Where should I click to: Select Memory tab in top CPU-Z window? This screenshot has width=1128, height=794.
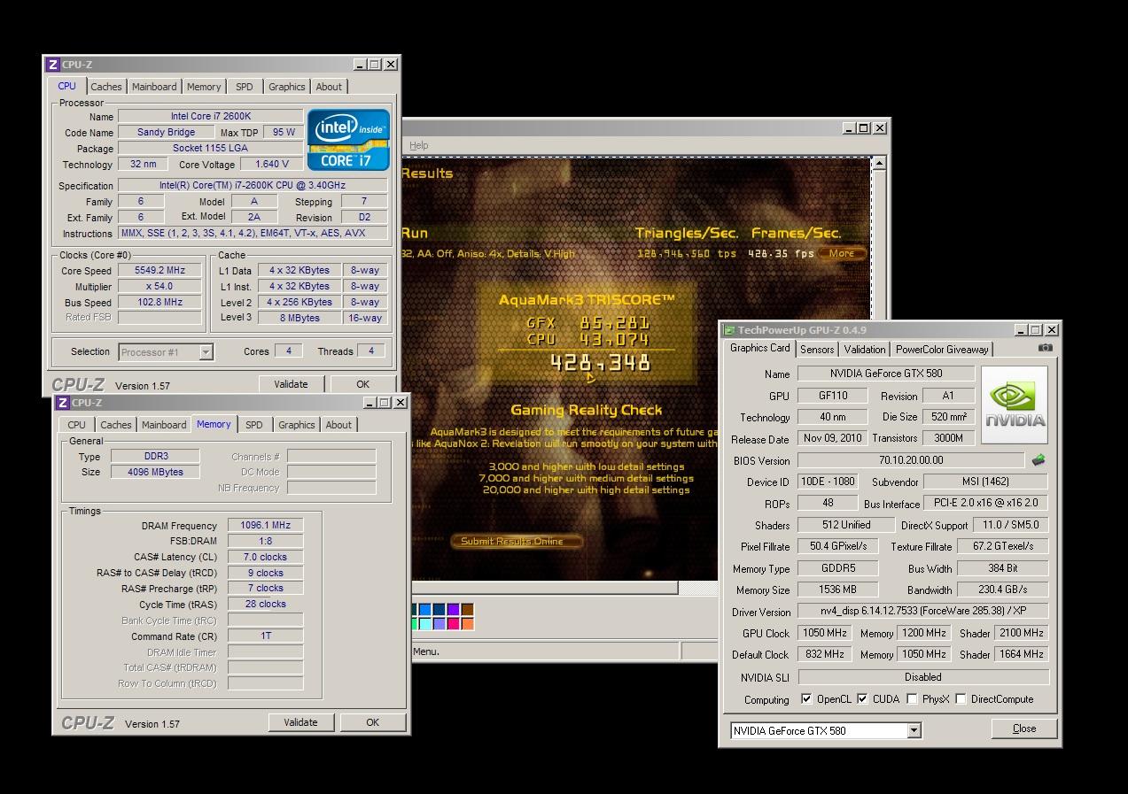pos(204,87)
